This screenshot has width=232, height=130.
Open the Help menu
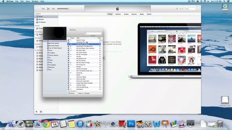[x=42, y=1]
